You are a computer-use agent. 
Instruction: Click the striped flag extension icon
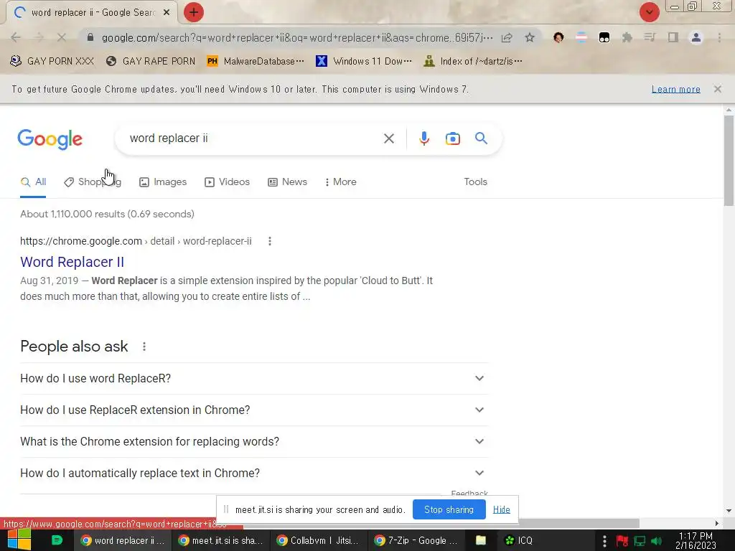click(x=581, y=37)
